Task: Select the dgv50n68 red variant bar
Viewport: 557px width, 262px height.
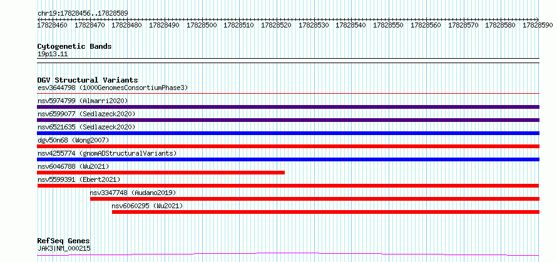Action: click(x=288, y=146)
